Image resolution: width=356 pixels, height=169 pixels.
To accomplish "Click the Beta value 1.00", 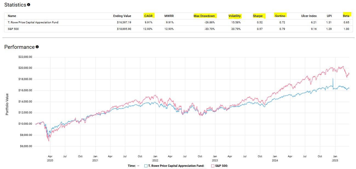I will click(x=346, y=29).
